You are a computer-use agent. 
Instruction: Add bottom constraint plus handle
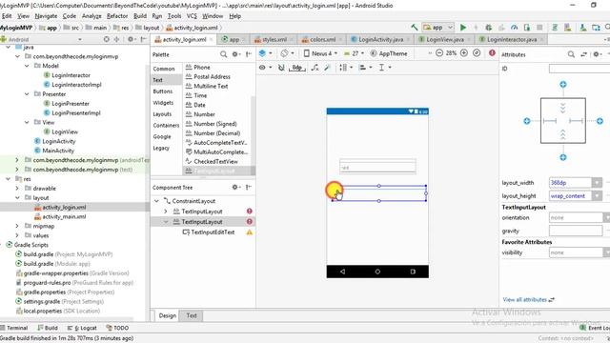pos(563,157)
